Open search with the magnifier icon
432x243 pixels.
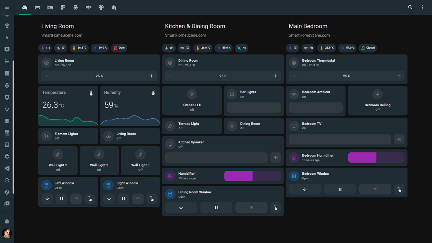coord(410,7)
